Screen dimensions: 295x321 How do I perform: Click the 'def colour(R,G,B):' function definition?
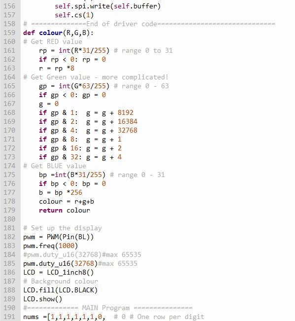pos(58,33)
